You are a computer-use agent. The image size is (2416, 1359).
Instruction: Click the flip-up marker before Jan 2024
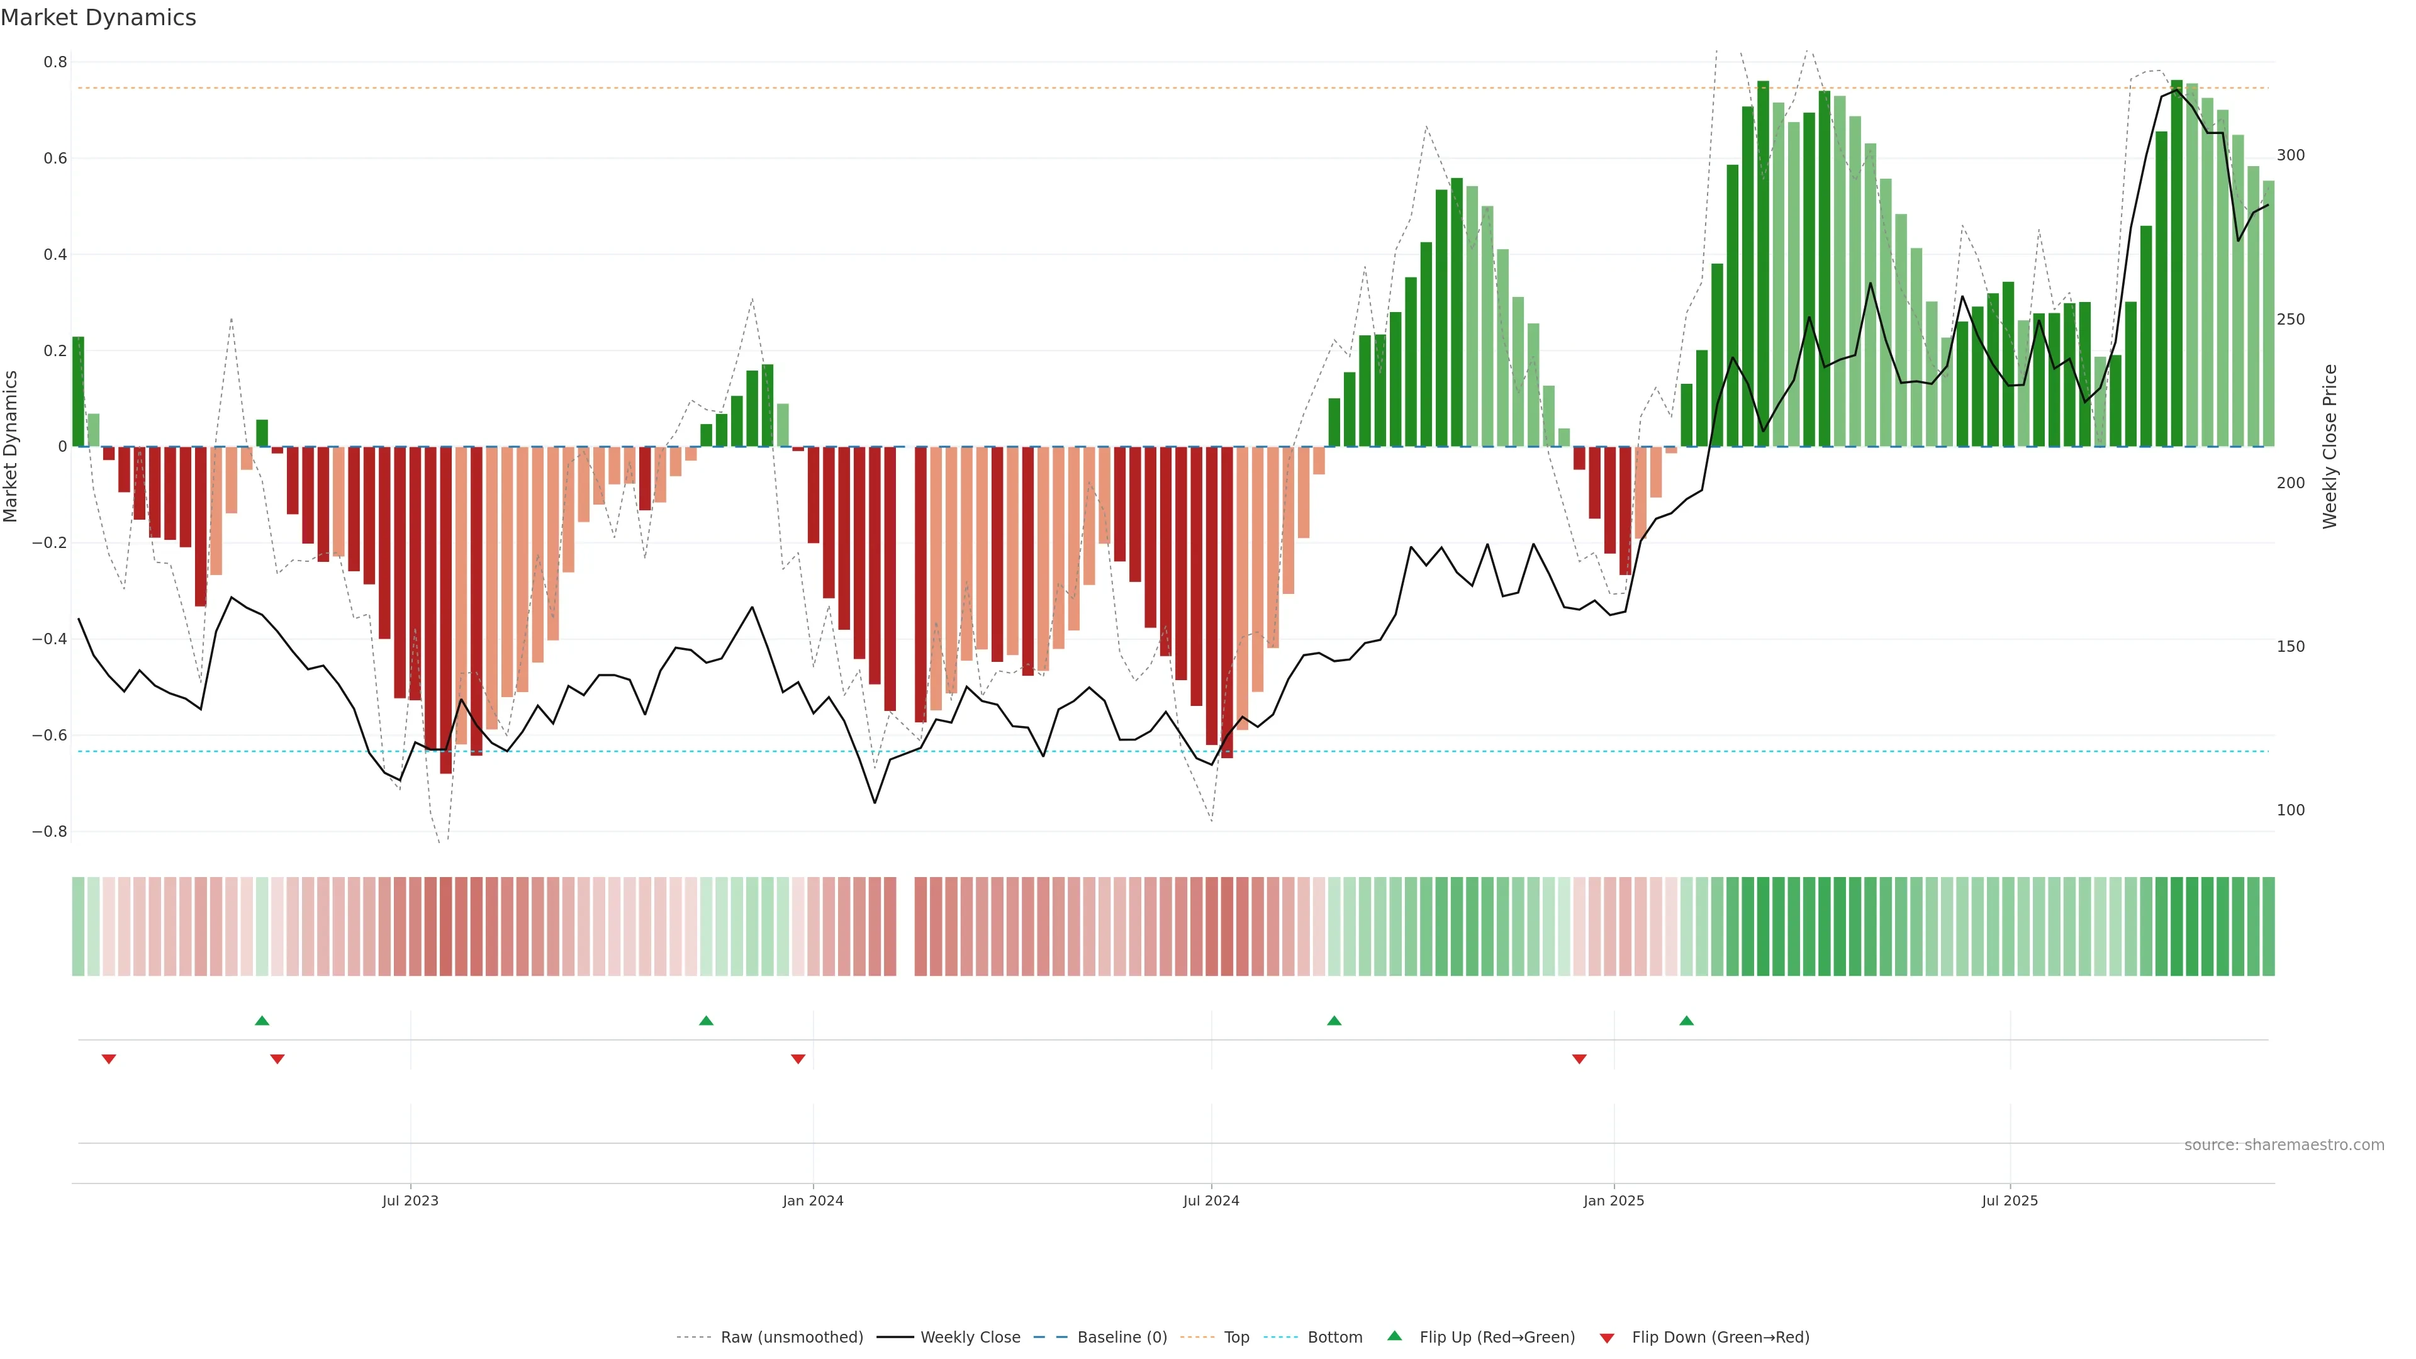point(706,1021)
